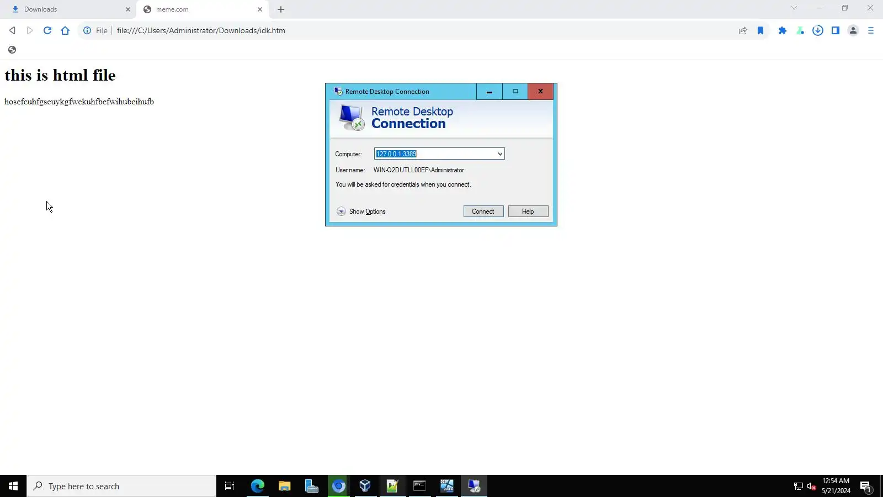Open File Explorer from taskbar
Image resolution: width=883 pixels, height=497 pixels.
(285, 486)
